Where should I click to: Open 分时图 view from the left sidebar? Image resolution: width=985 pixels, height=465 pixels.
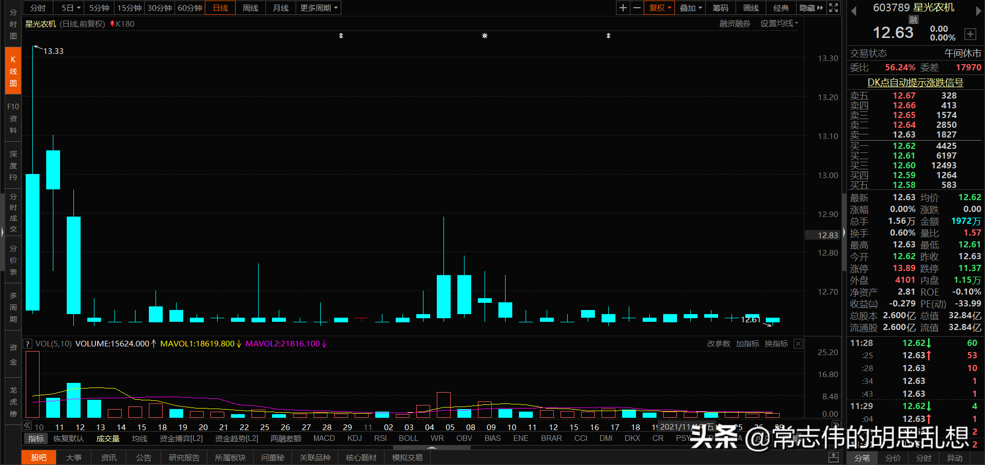tap(12, 24)
